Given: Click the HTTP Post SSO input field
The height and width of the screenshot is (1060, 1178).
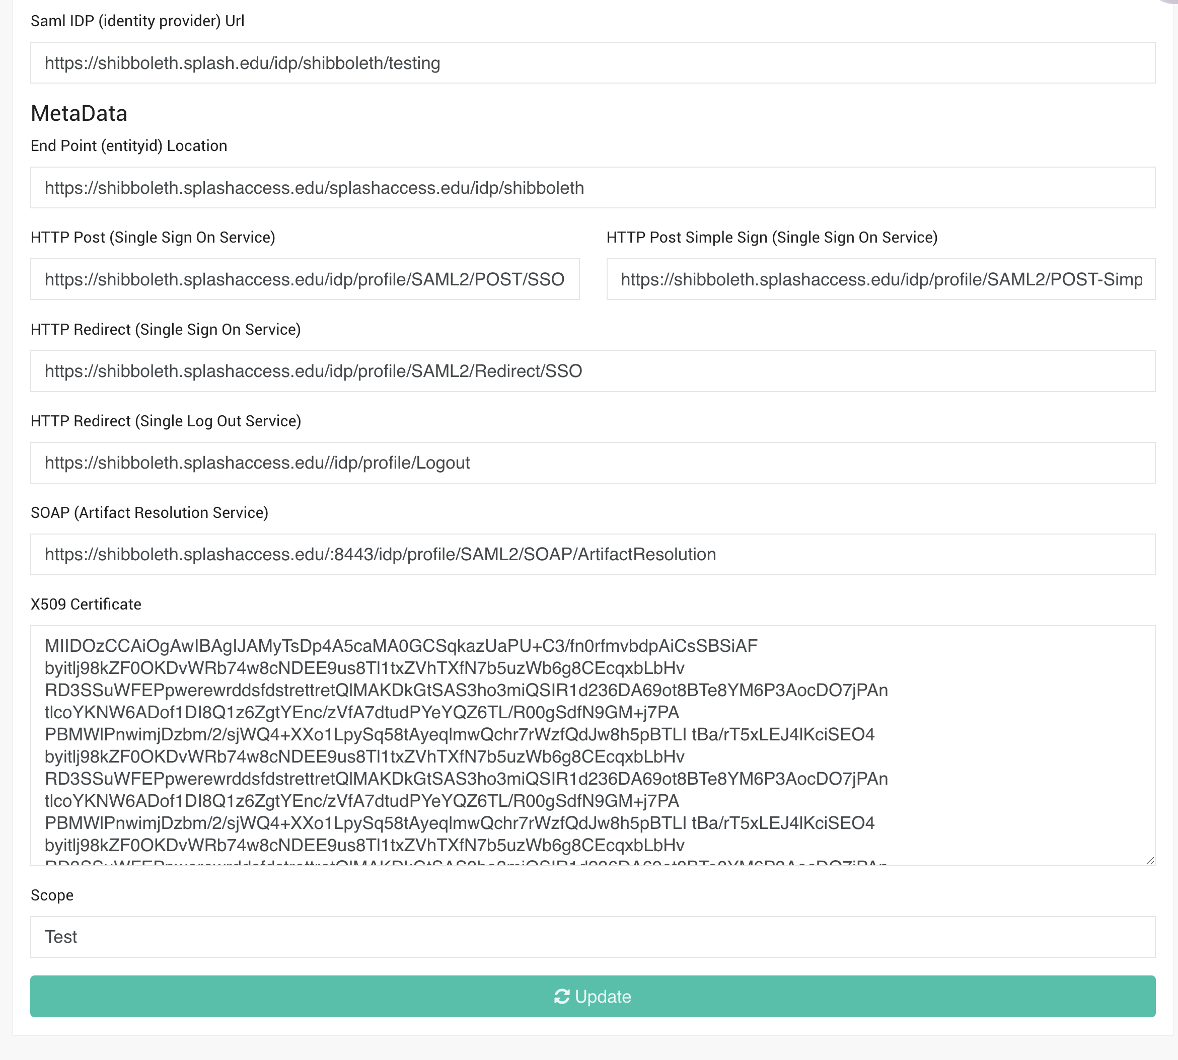Looking at the screenshot, I should pos(305,279).
